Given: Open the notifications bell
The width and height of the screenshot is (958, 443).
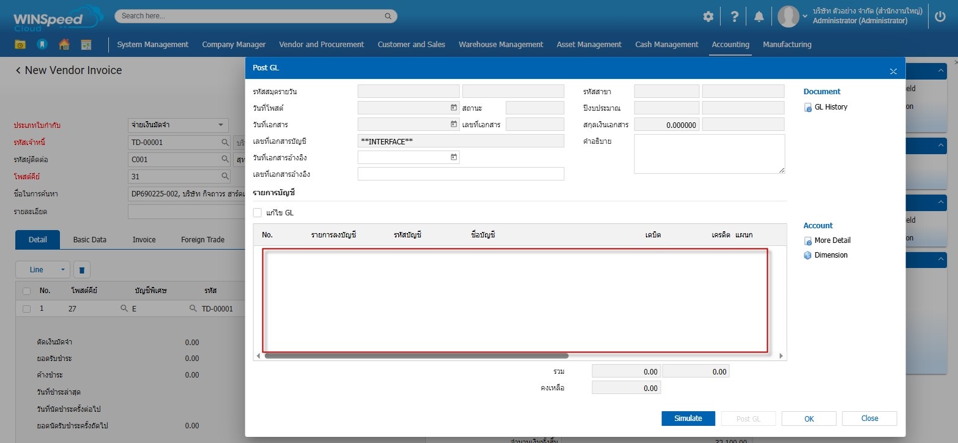Looking at the screenshot, I should pyautogui.click(x=759, y=17).
